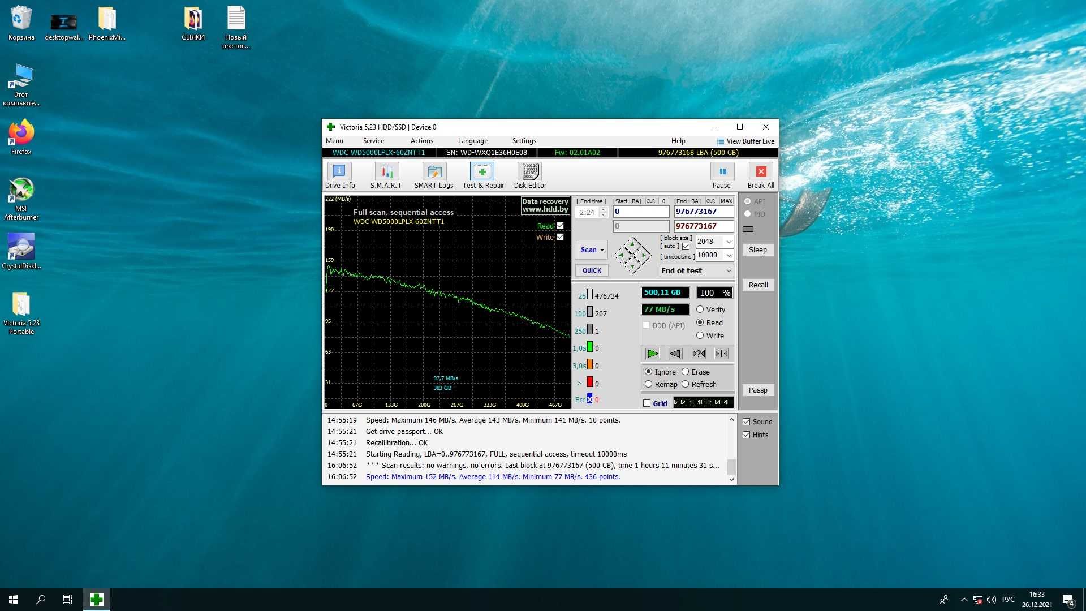Click the Victoria green cross title icon
The width and height of the screenshot is (1086, 611).
(x=331, y=127)
